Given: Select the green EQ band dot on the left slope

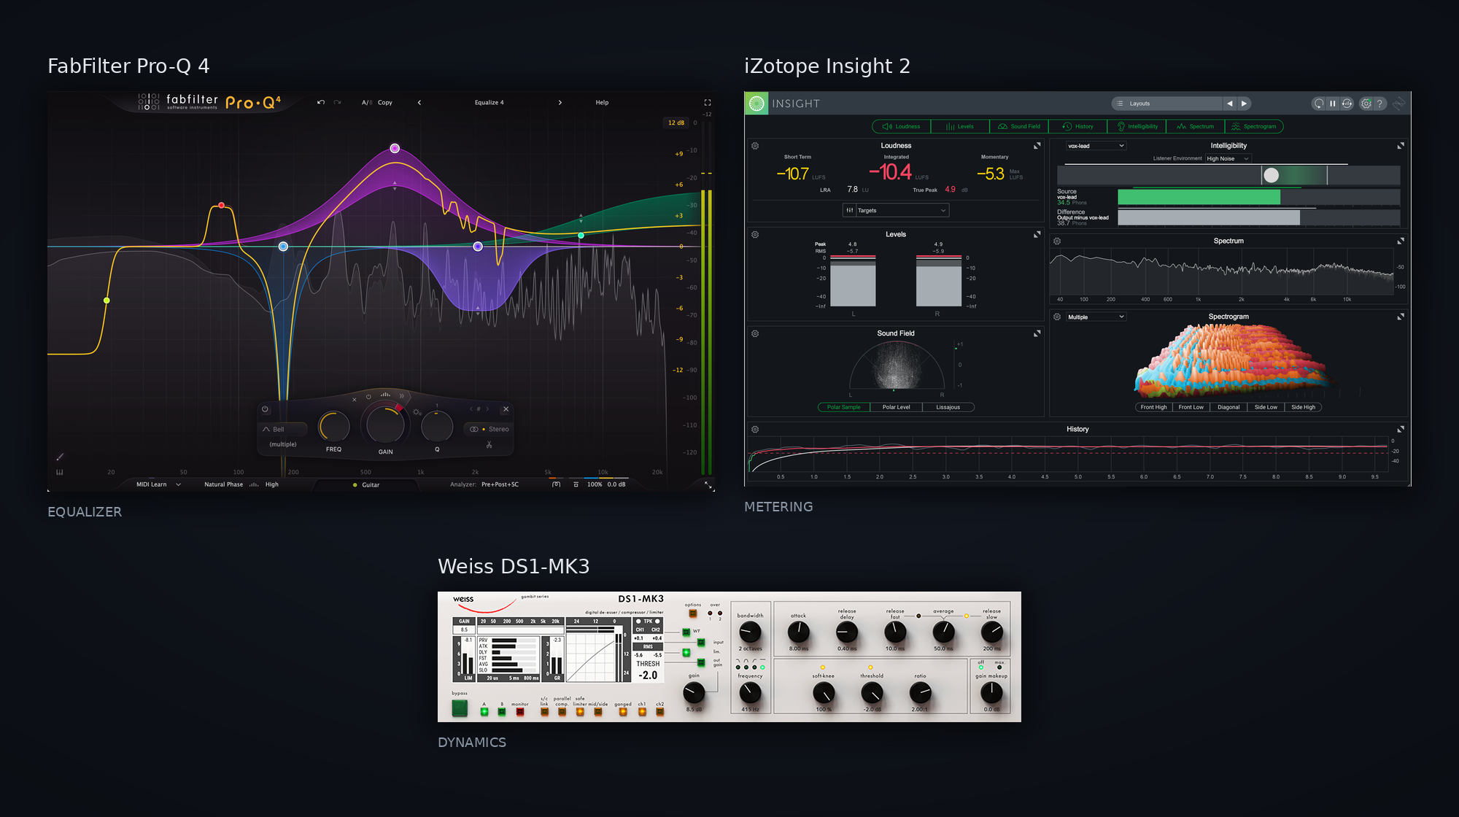Looking at the screenshot, I should (107, 301).
